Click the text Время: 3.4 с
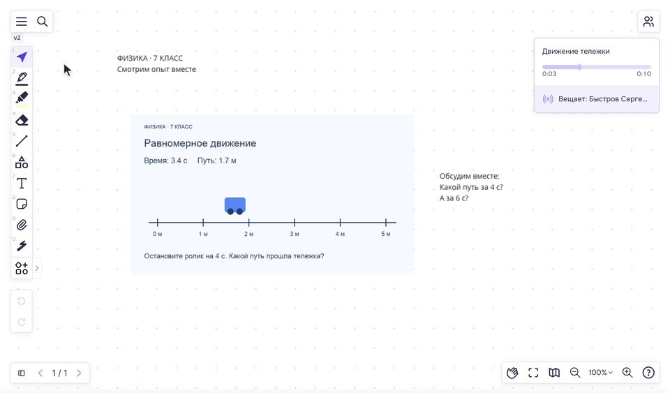The image size is (670, 393). [165, 161]
